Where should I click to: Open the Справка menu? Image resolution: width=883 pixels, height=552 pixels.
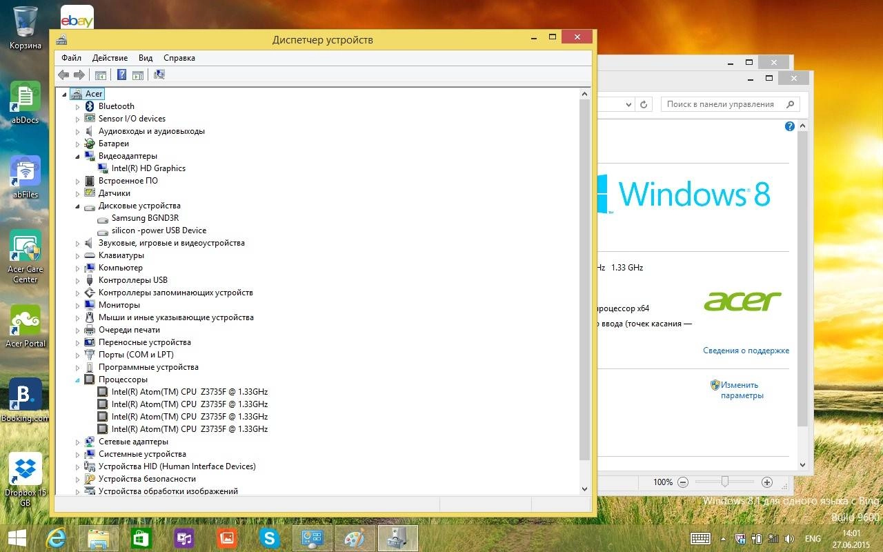coord(179,58)
